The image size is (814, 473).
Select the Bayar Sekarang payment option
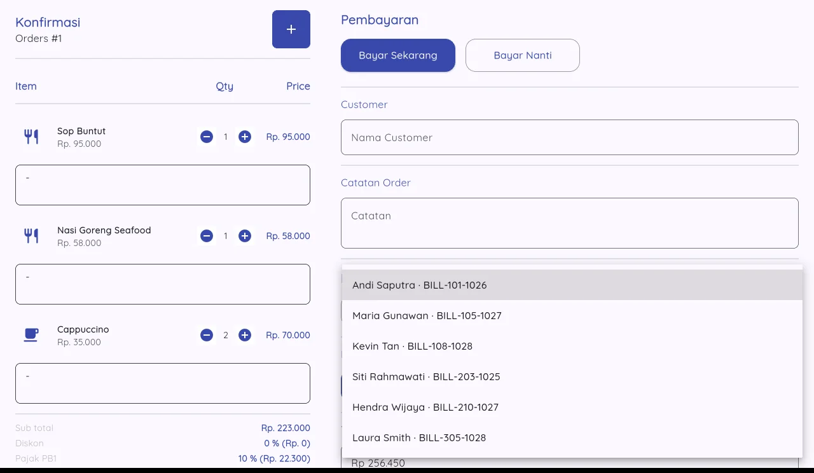(398, 55)
